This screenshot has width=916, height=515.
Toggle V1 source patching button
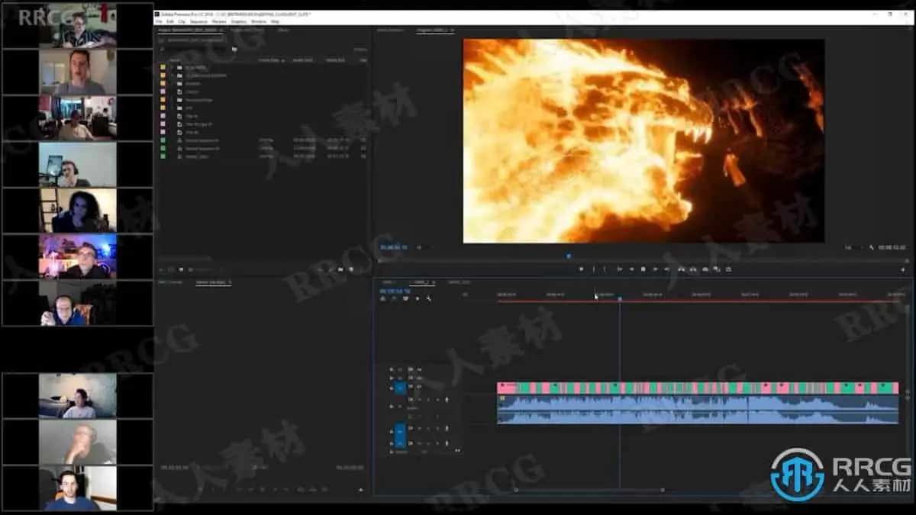[400, 387]
